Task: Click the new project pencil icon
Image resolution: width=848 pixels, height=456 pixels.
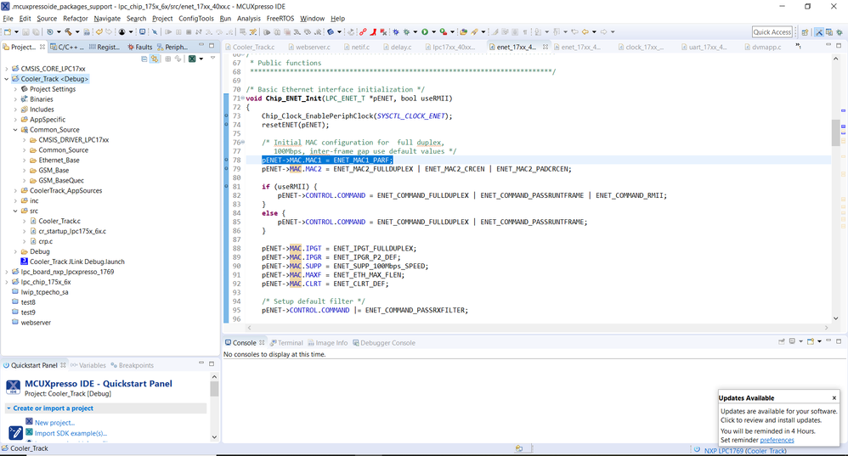Action: (15, 433)
